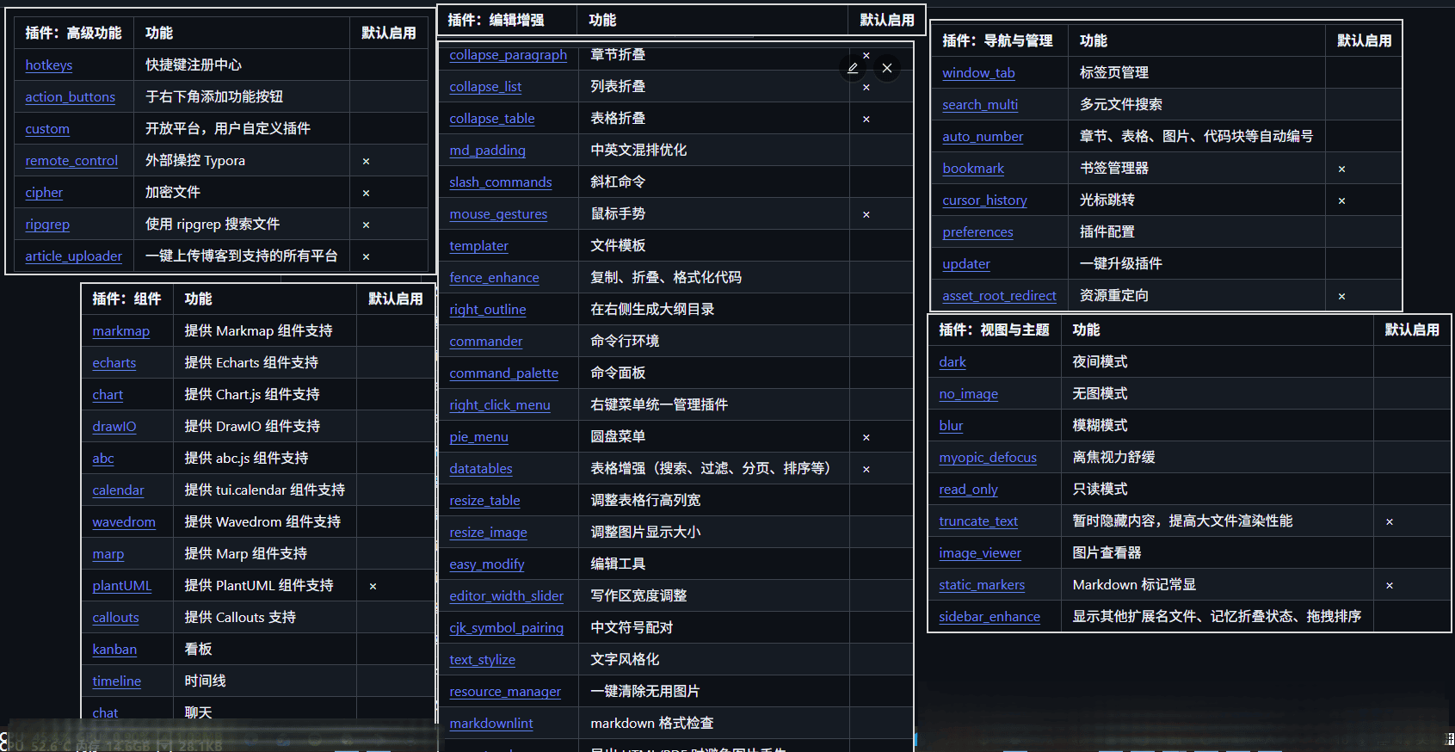Open the md_padding link

pos(487,151)
